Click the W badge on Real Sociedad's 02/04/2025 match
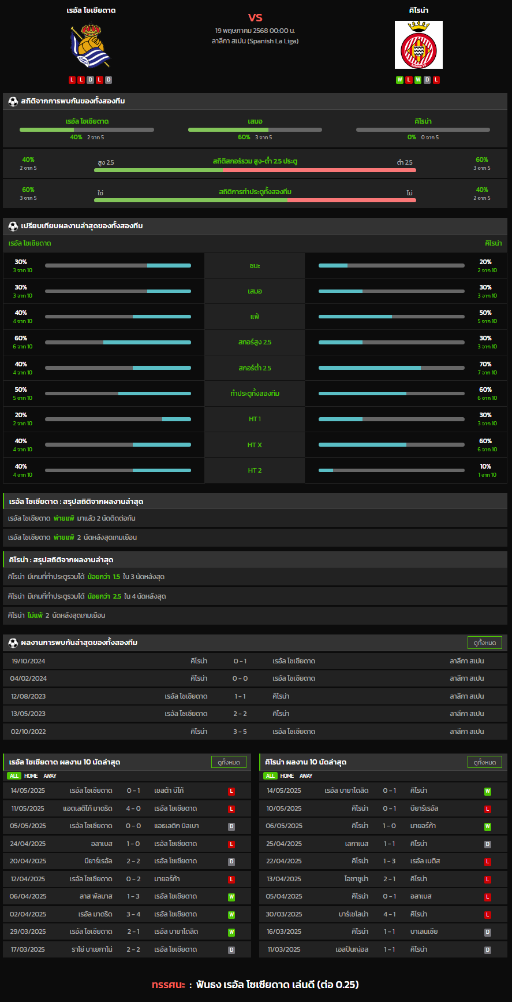Viewport: 512px width, 1002px height. (x=231, y=915)
